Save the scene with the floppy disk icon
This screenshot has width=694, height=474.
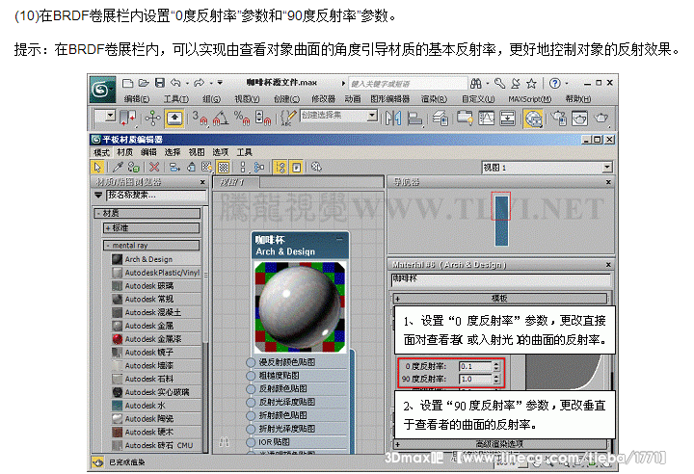click(x=160, y=83)
